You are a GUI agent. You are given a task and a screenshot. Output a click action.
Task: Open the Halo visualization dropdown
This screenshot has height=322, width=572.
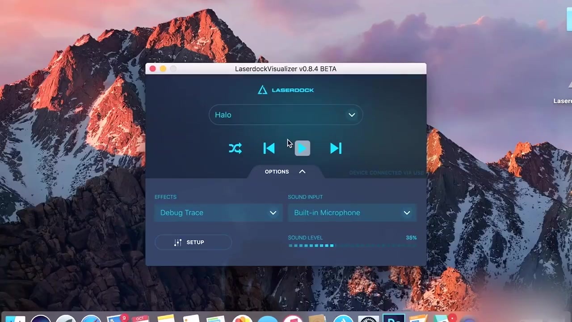pos(286,115)
